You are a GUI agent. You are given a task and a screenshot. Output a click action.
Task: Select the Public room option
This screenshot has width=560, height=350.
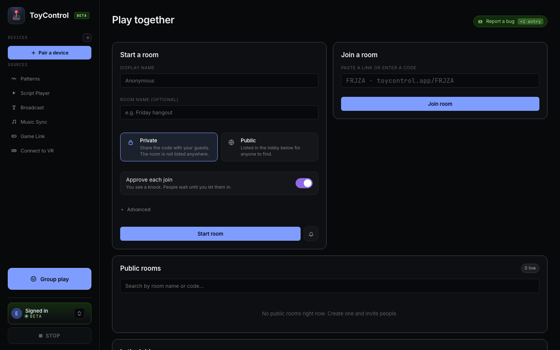(x=269, y=147)
